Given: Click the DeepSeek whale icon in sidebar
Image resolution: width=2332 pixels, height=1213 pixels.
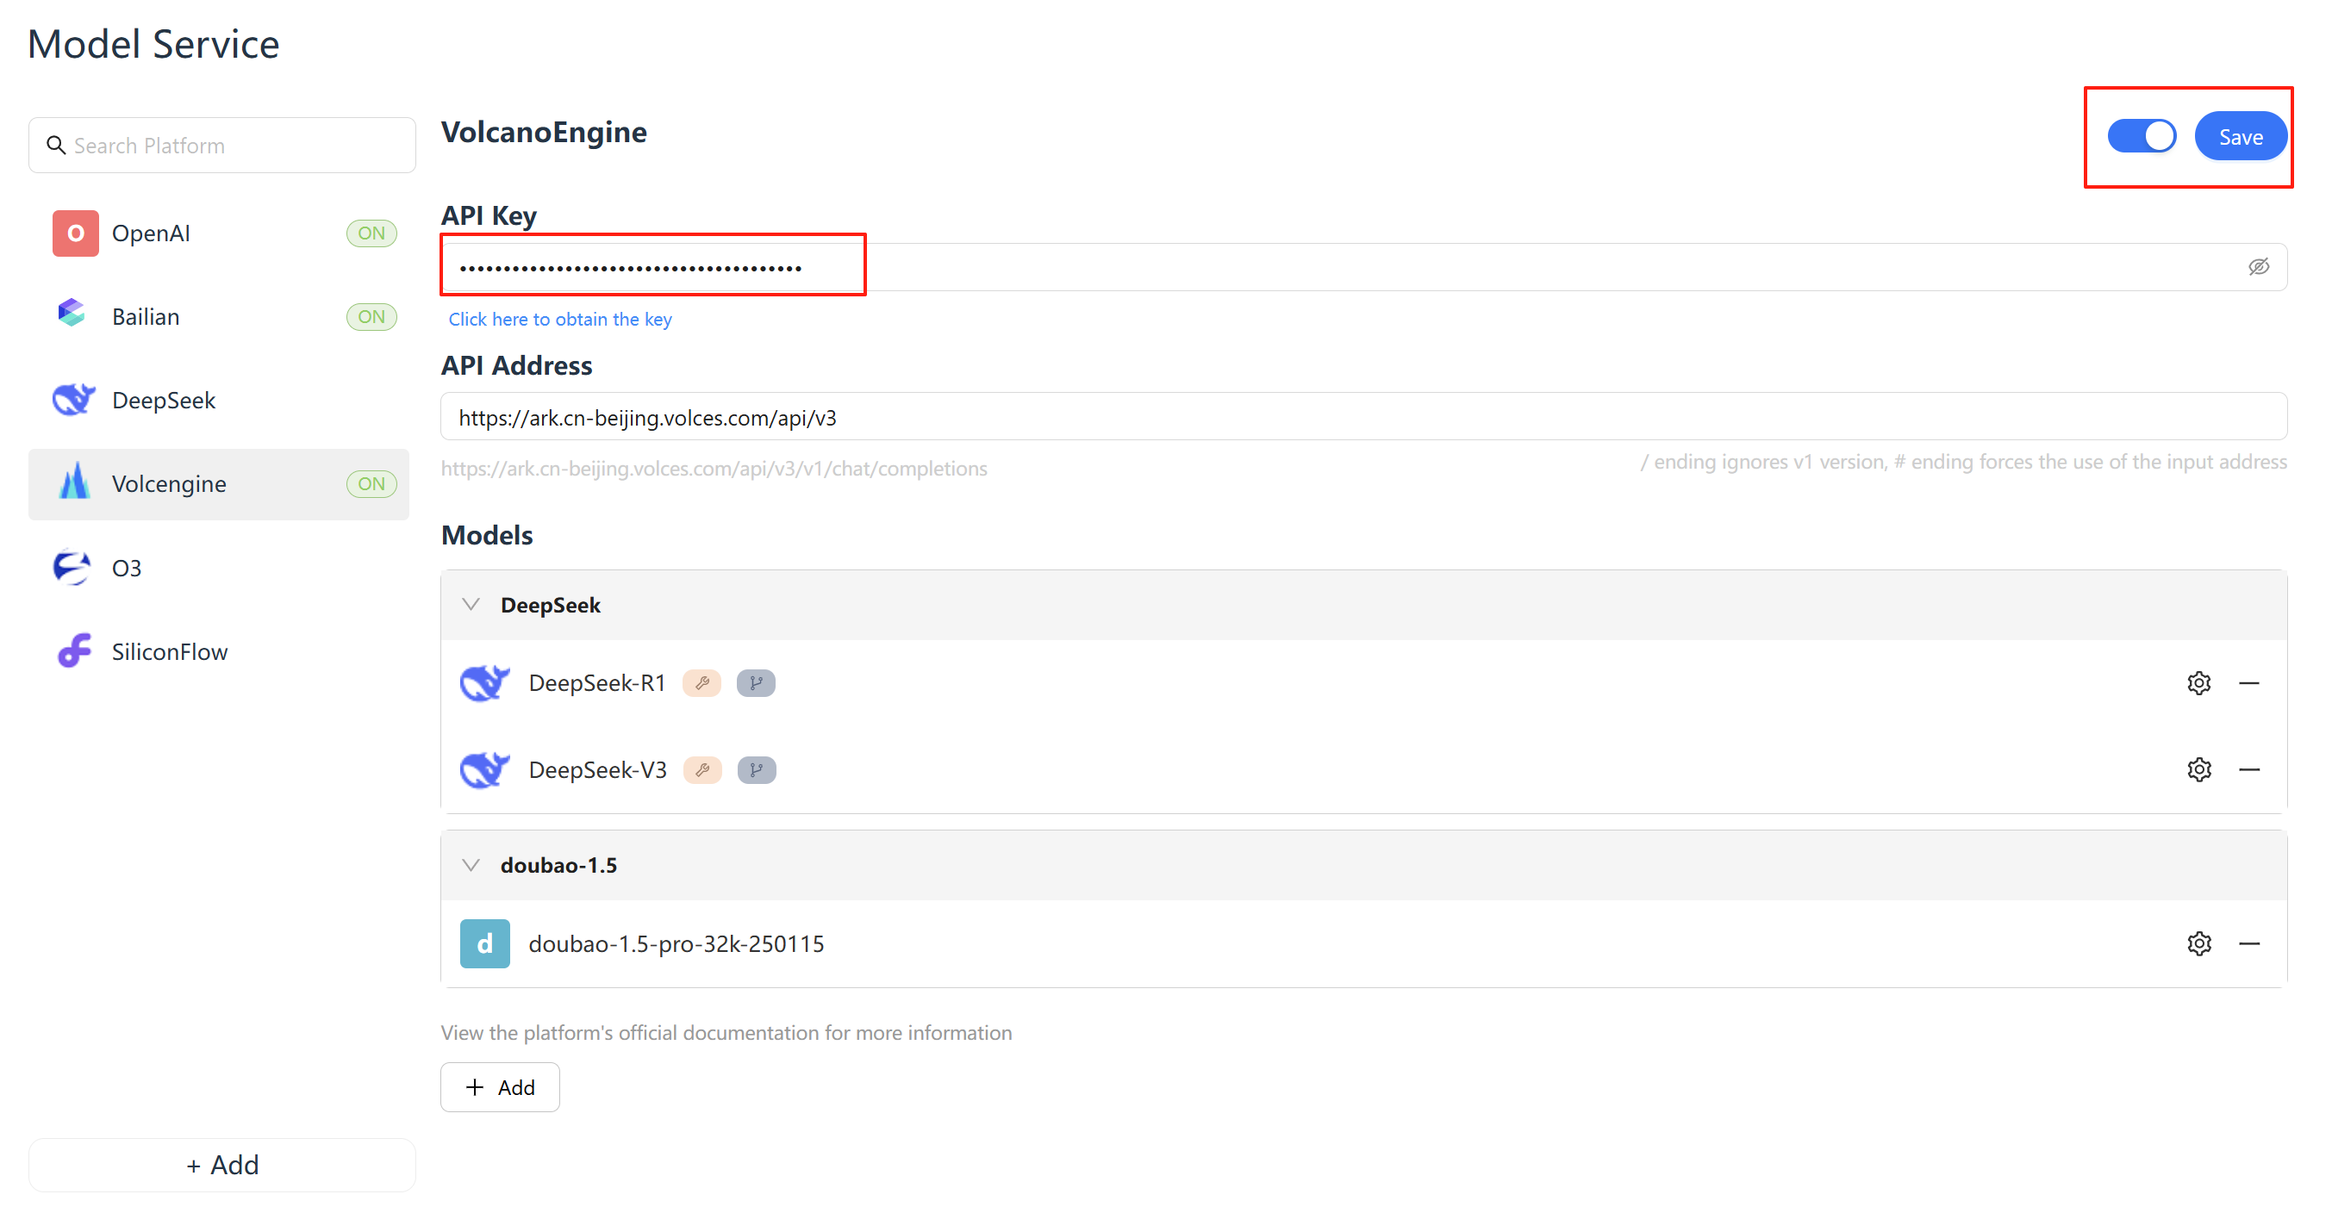Looking at the screenshot, I should (73, 399).
